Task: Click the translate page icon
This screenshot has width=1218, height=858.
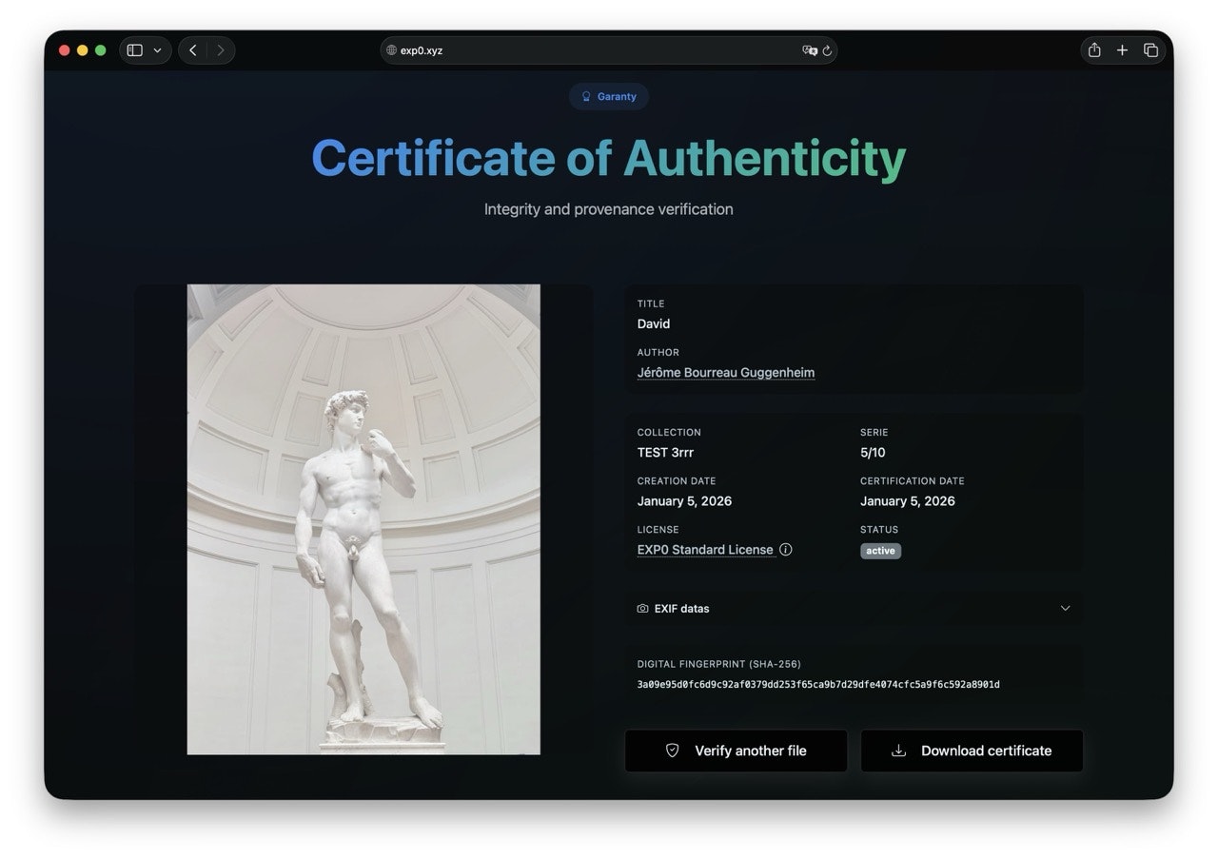Action: click(x=809, y=50)
